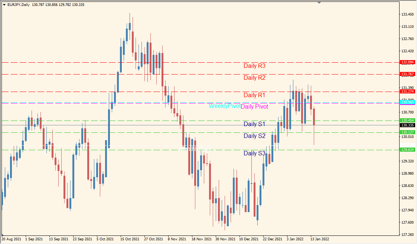Click the Daily R1 label

pyautogui.click(x=254, y=95)
